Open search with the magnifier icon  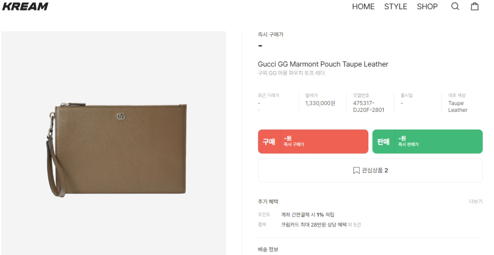(455, 7)
